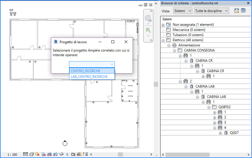
Task: Click the autofit columns icon in Browser di sistema
Action: pos(237,11)
